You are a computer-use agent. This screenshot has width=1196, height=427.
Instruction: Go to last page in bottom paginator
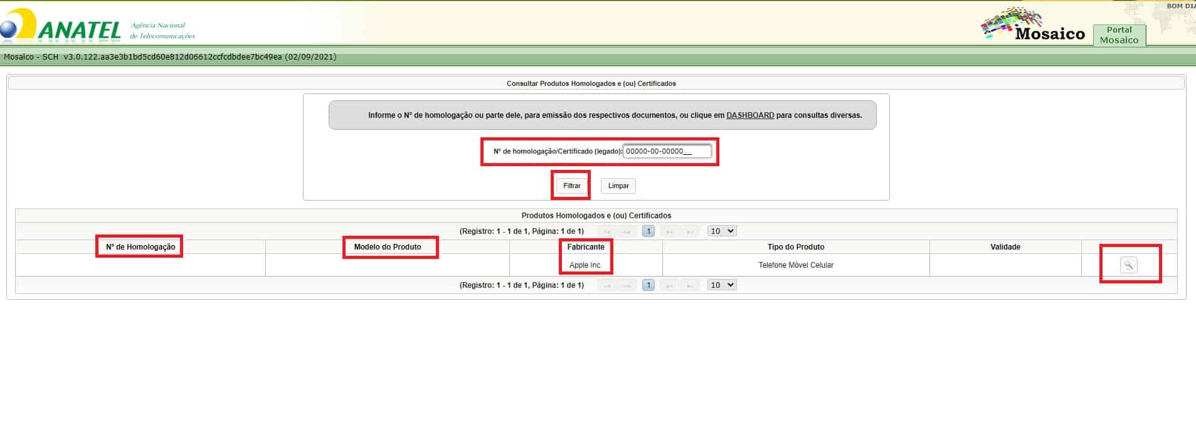coord(690,285)
